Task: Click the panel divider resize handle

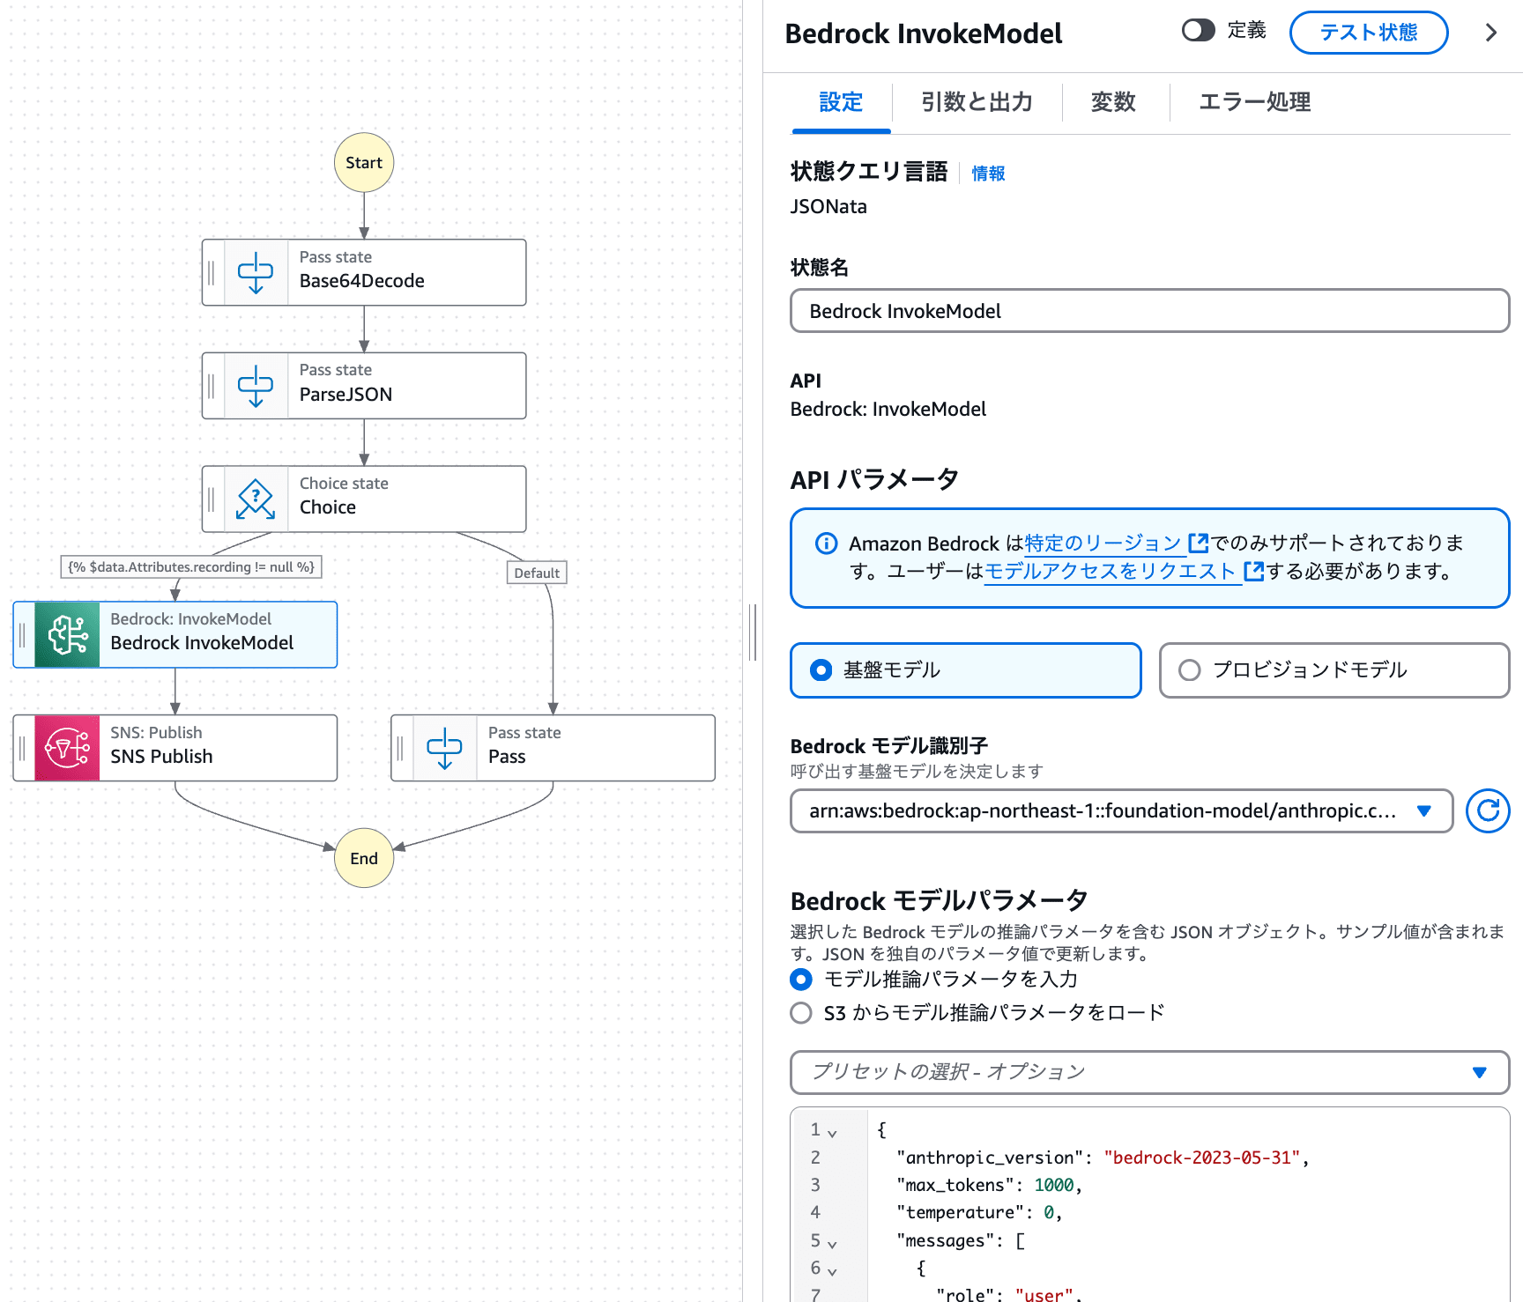Action: click(753, 633)
